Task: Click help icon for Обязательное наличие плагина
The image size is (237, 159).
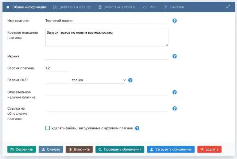Action: [x=174, y=92]
